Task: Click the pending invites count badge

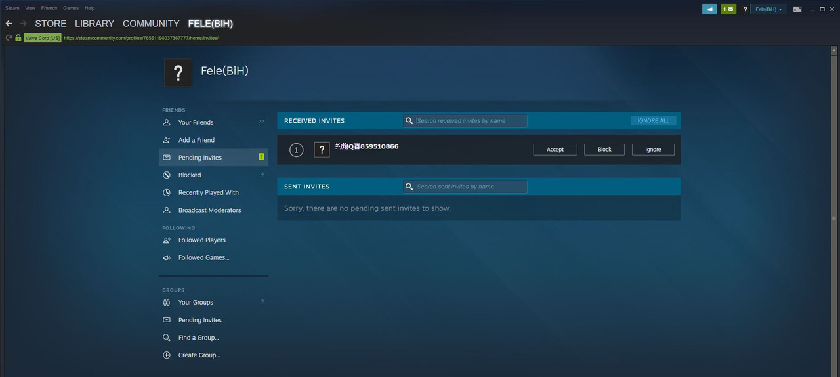Action: pyautogui.click(x=261, y=157)
